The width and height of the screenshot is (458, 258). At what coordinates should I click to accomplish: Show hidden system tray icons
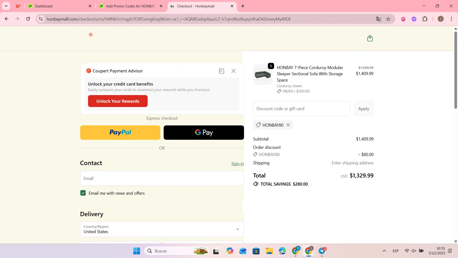[x=384, y=251]
